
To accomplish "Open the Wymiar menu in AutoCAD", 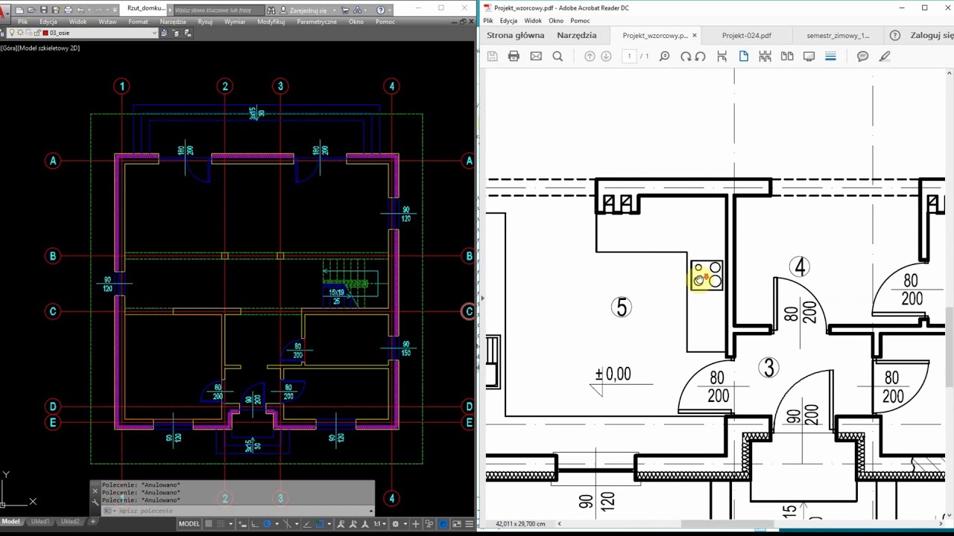I will point(235,22).
